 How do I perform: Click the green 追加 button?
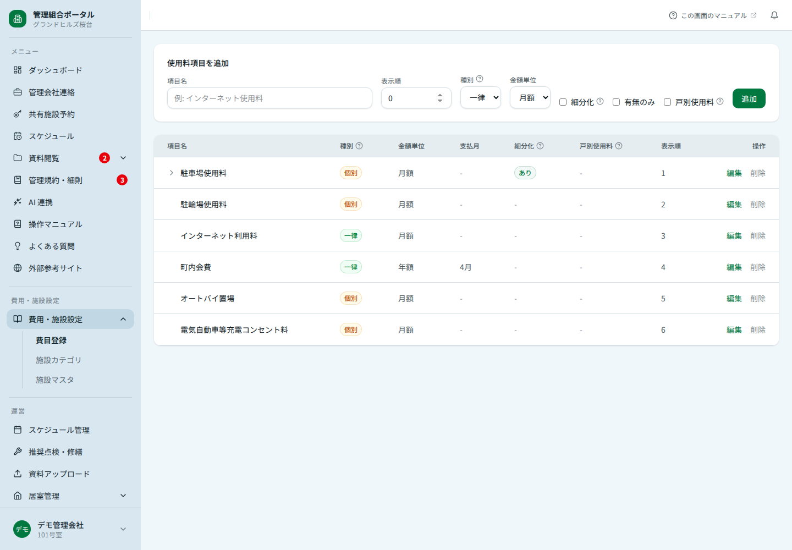749,98
